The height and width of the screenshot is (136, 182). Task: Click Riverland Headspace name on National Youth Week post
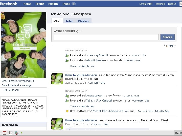coord(81,120)
